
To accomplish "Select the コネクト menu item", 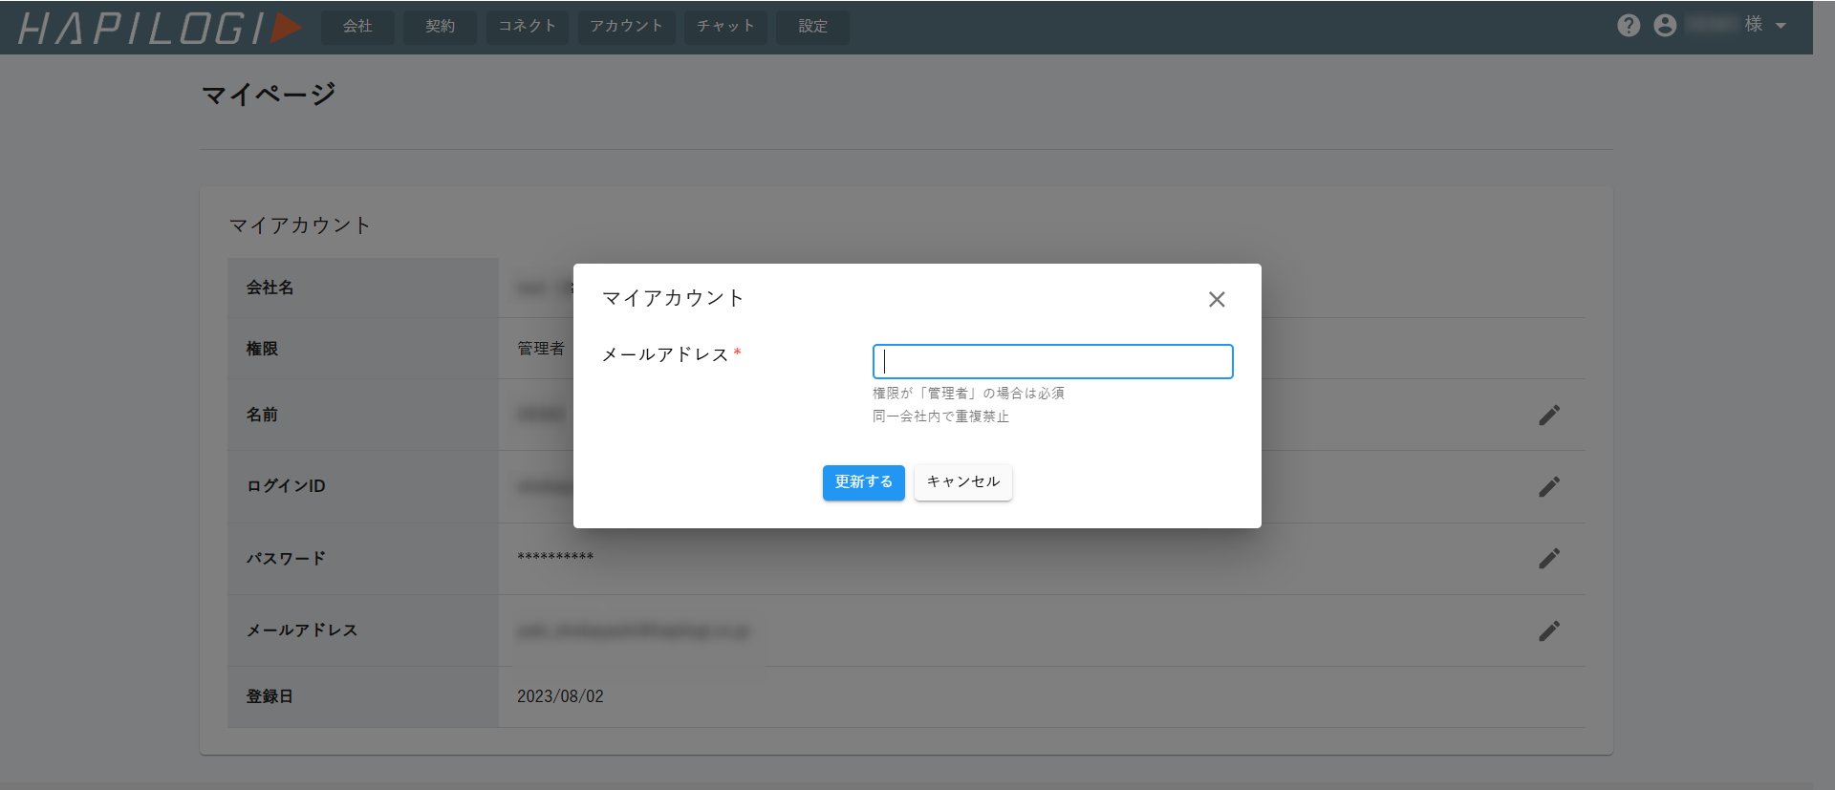I will click(527, 27).
